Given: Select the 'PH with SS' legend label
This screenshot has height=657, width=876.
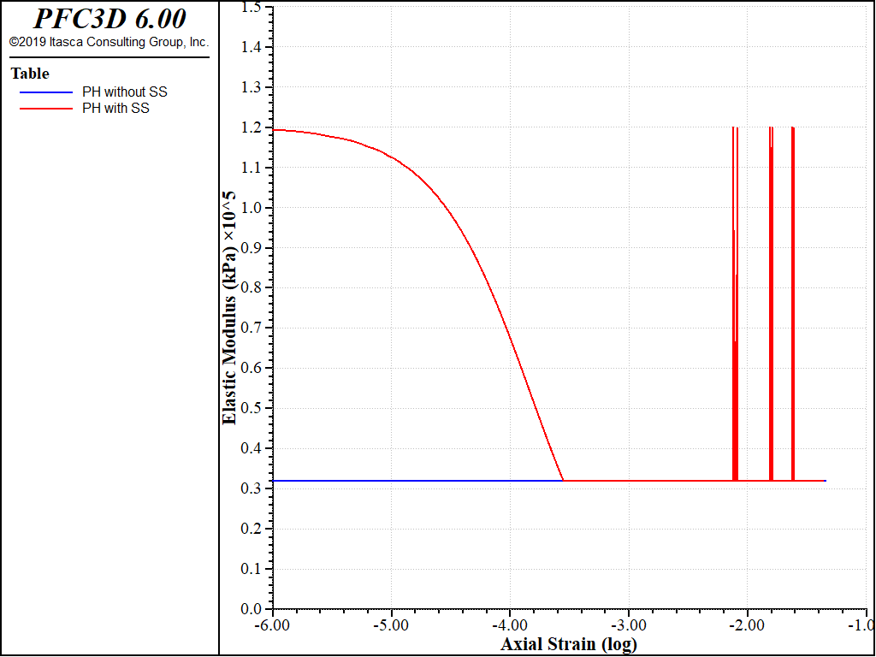Looking at the screenshot, I should [x=115, y=108].
